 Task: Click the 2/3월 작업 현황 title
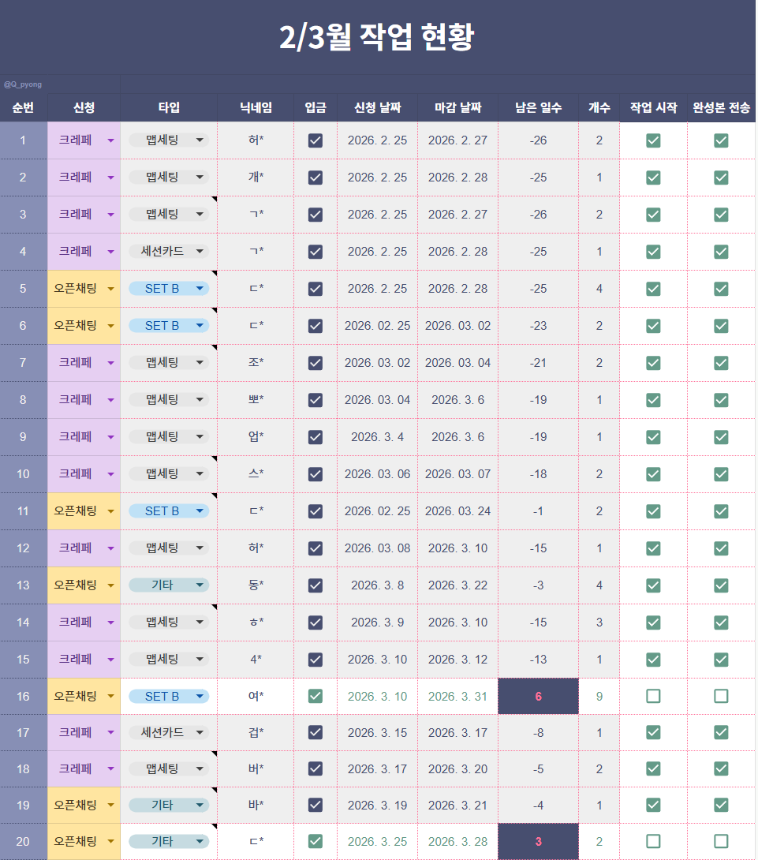379,33
